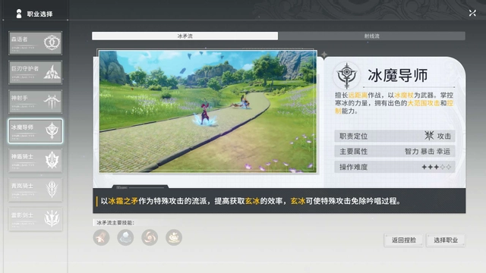
Task: Click the 冰魔导师 emblem beside the title
Action: click(x=346, y=75)
